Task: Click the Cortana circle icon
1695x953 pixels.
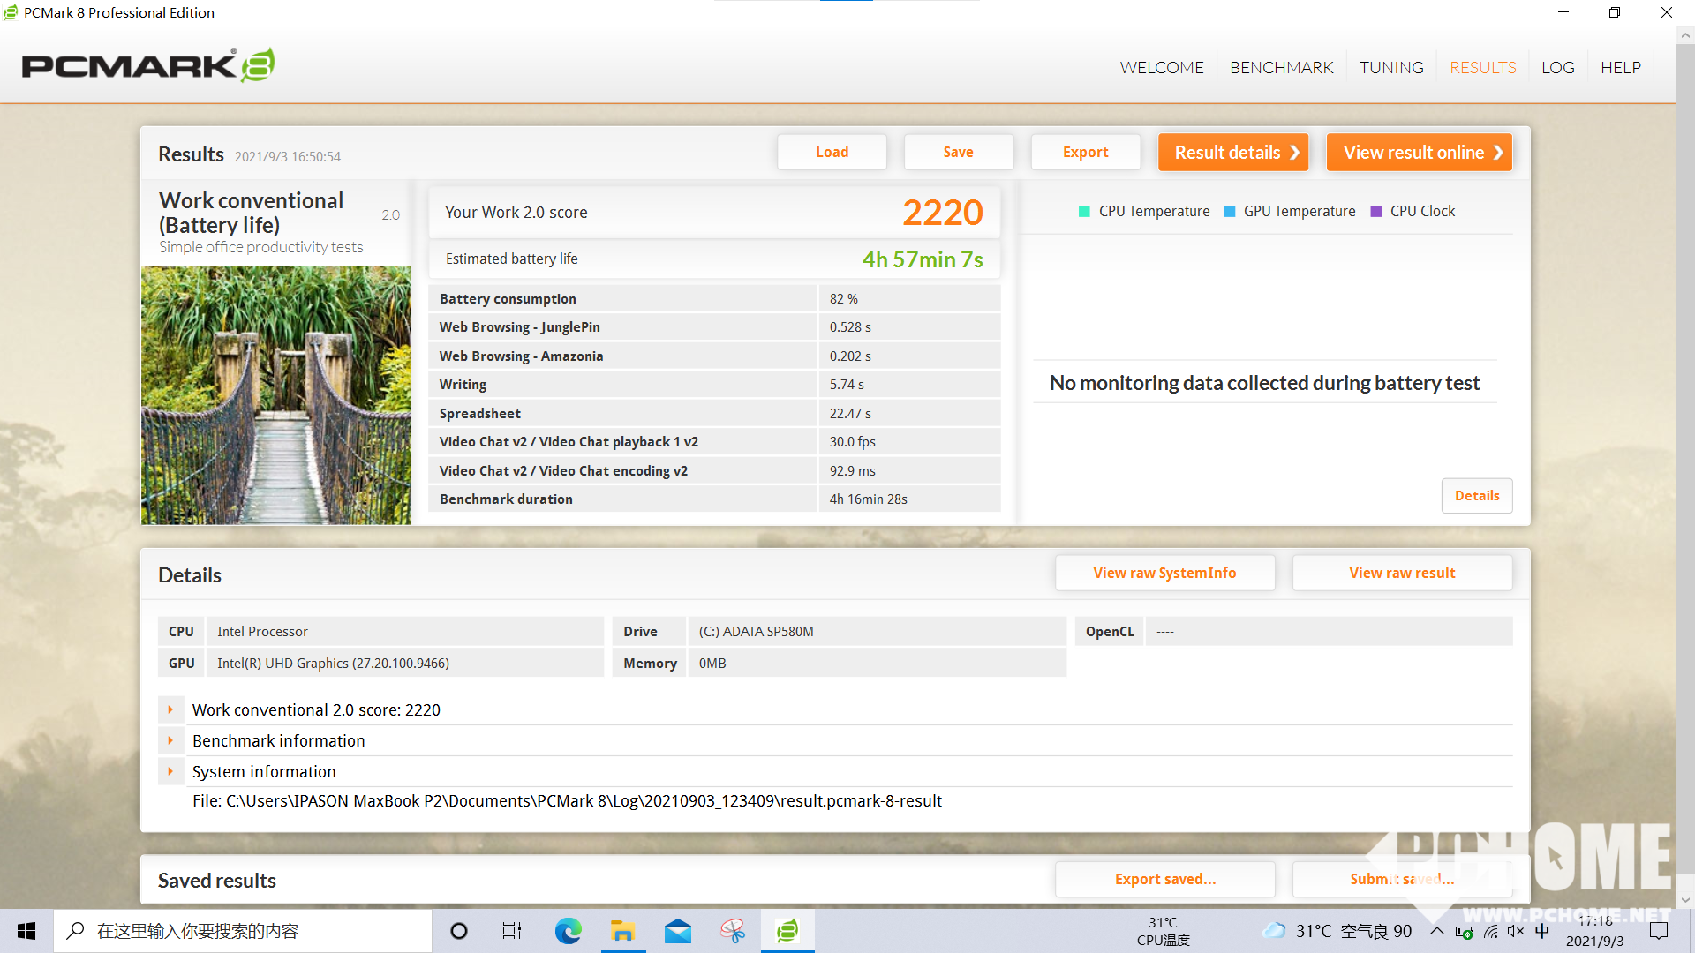Action: coord(459,931)
